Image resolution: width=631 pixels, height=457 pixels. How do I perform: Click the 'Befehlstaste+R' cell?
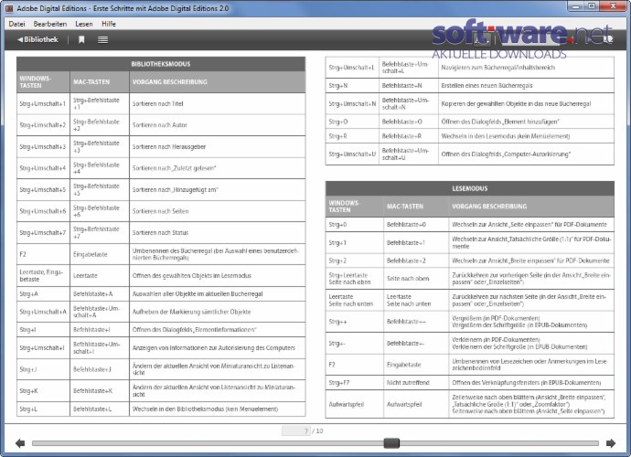(409, 136)
